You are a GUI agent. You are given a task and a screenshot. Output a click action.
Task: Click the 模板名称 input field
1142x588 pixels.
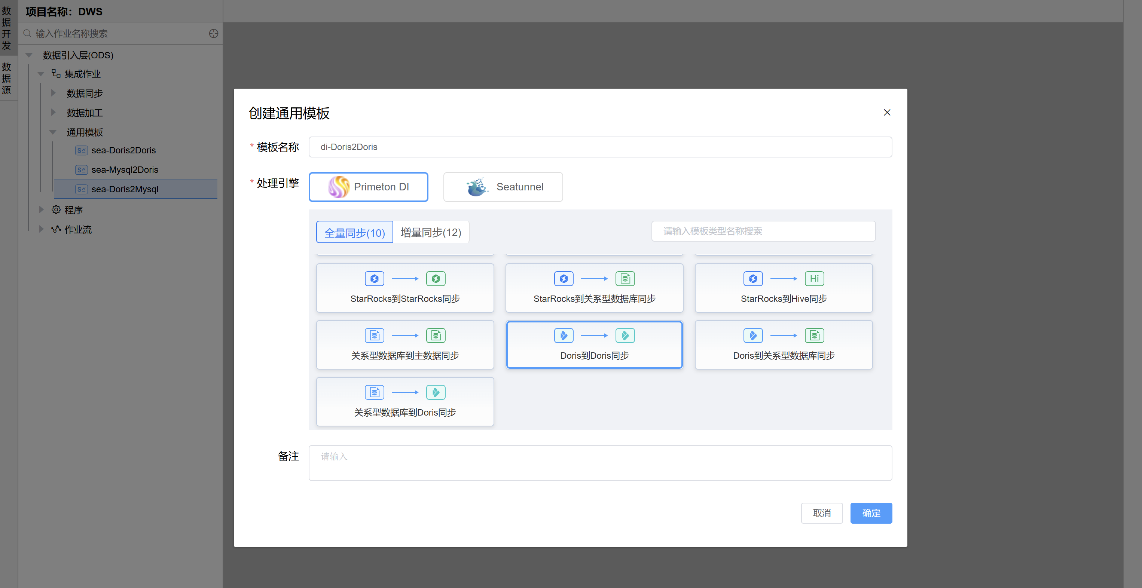pyautogui.click(x=600, y=147)
